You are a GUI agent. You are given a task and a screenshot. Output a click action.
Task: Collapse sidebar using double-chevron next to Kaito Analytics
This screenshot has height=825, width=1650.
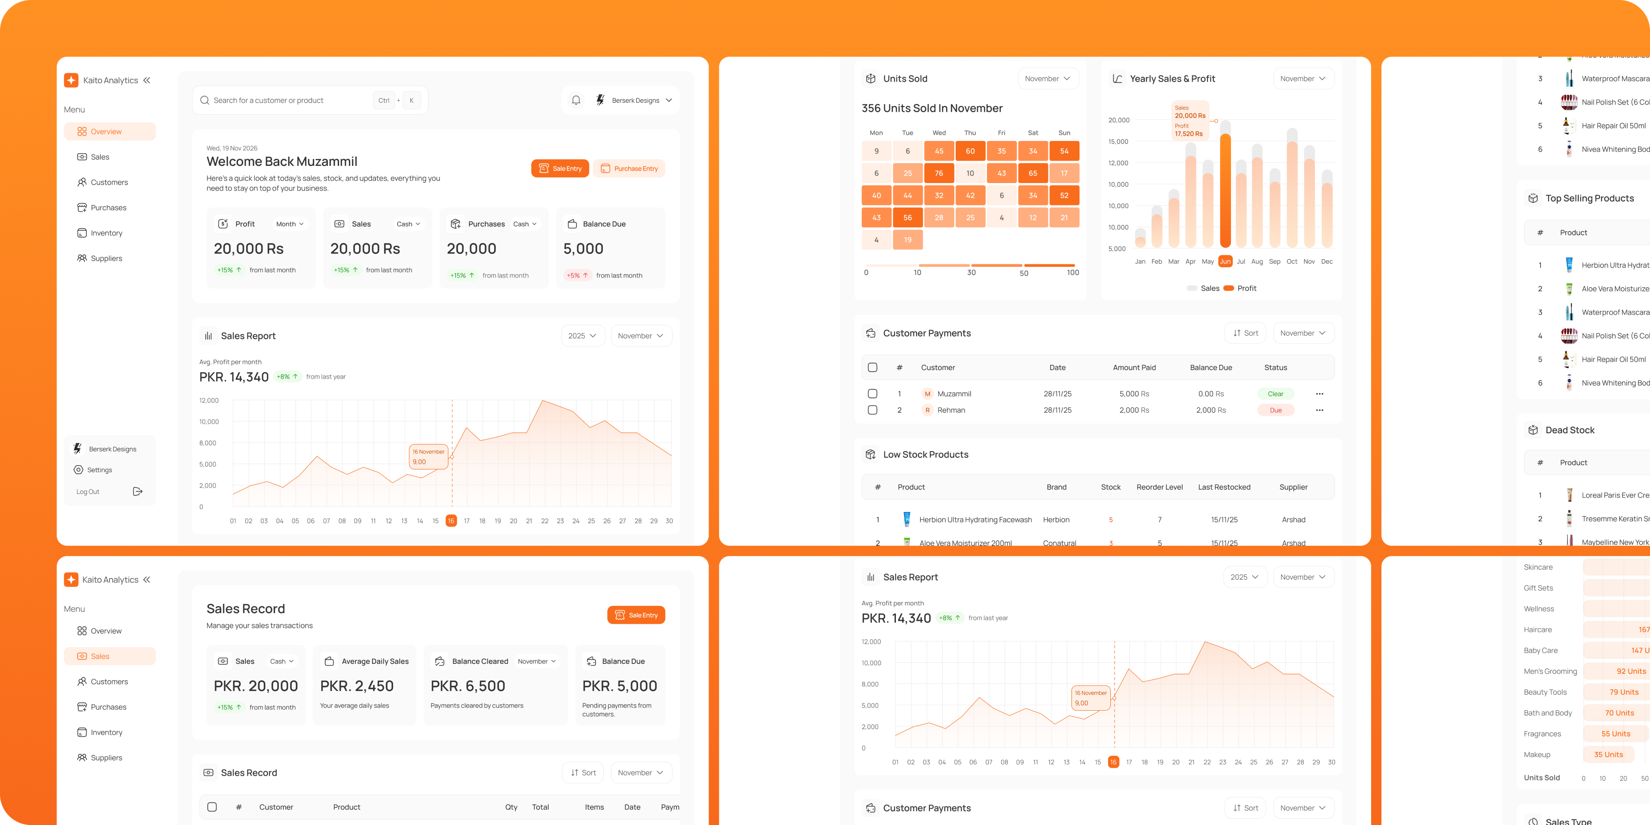pos(147,80)
